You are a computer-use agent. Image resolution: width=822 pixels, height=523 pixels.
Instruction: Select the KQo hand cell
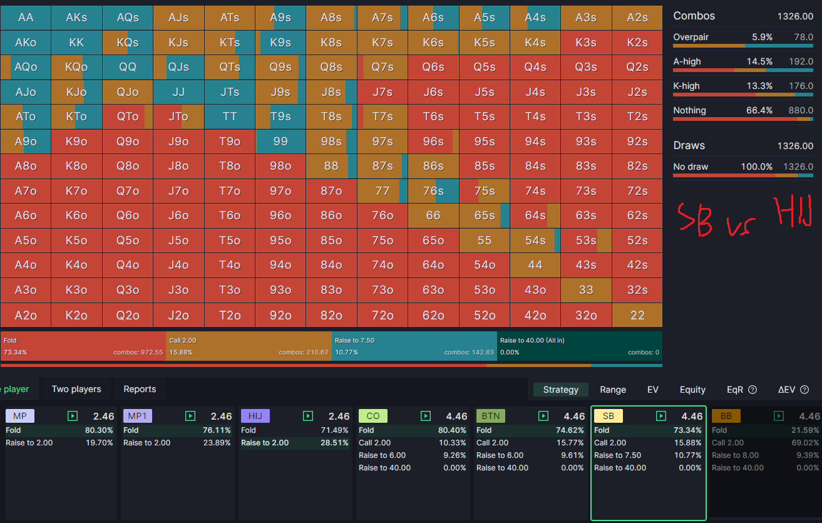pyautogui.click(x=76, y=67)
